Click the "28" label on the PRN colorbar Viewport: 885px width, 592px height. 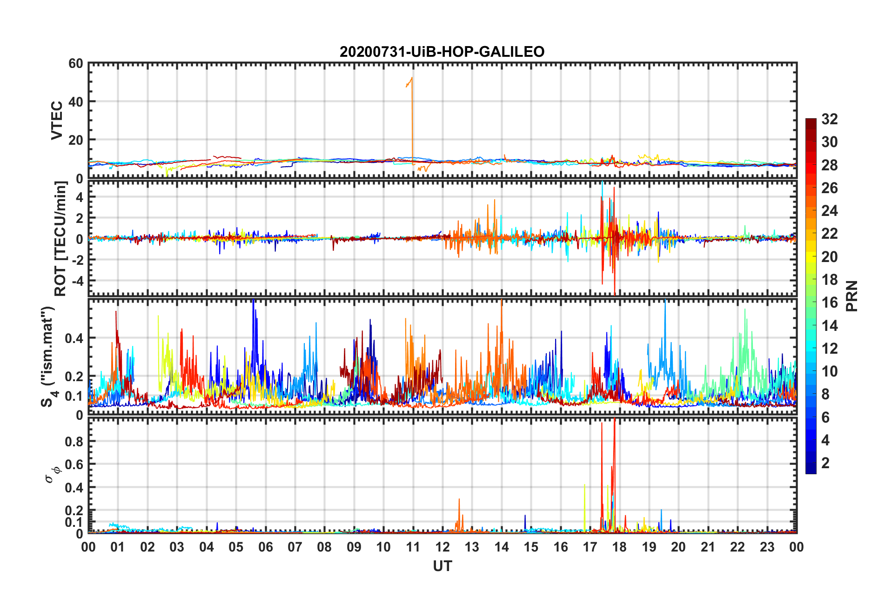tap(829, 165)
